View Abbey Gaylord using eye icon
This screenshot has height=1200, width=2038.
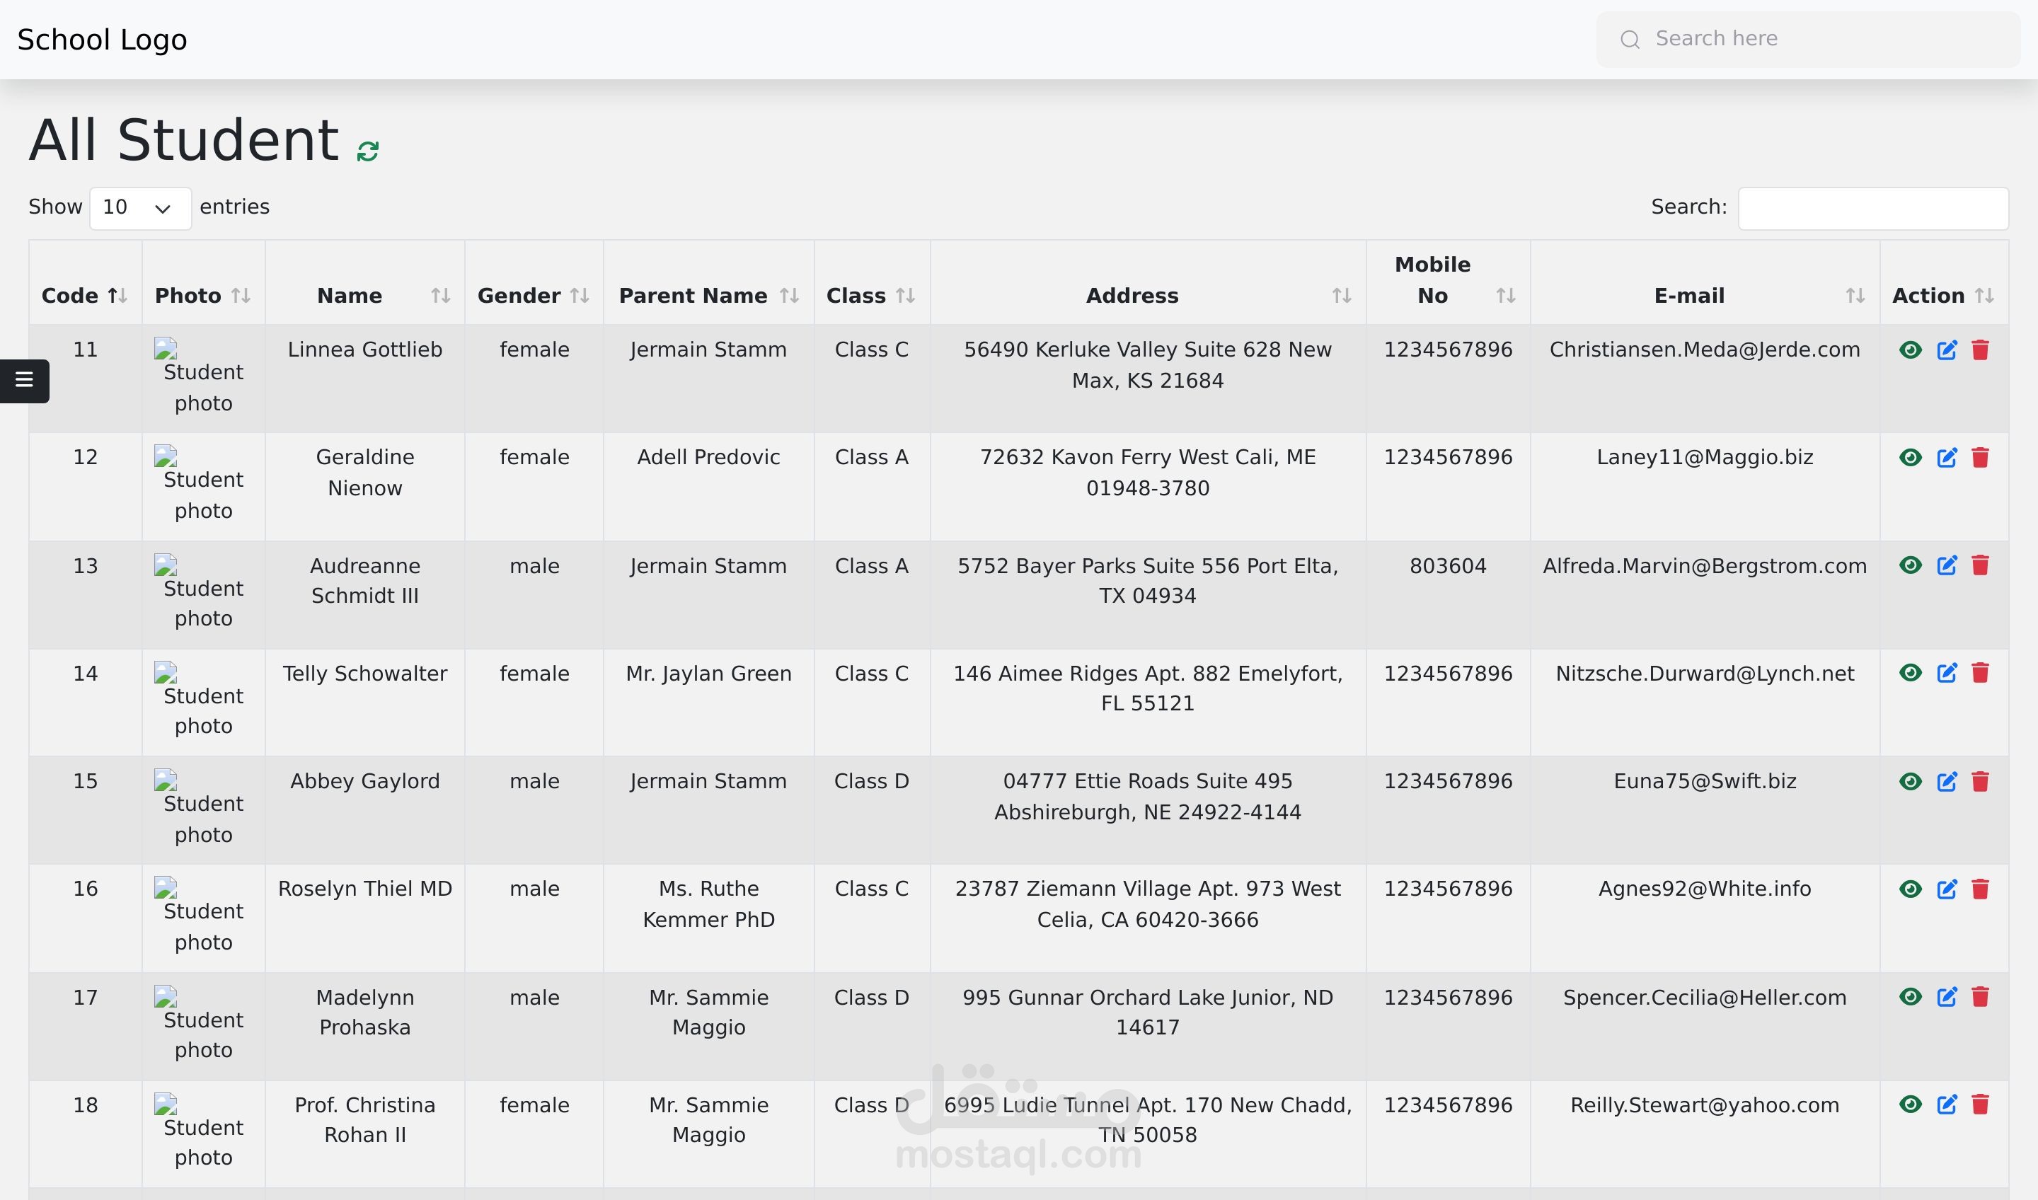tap(1910, 781)
